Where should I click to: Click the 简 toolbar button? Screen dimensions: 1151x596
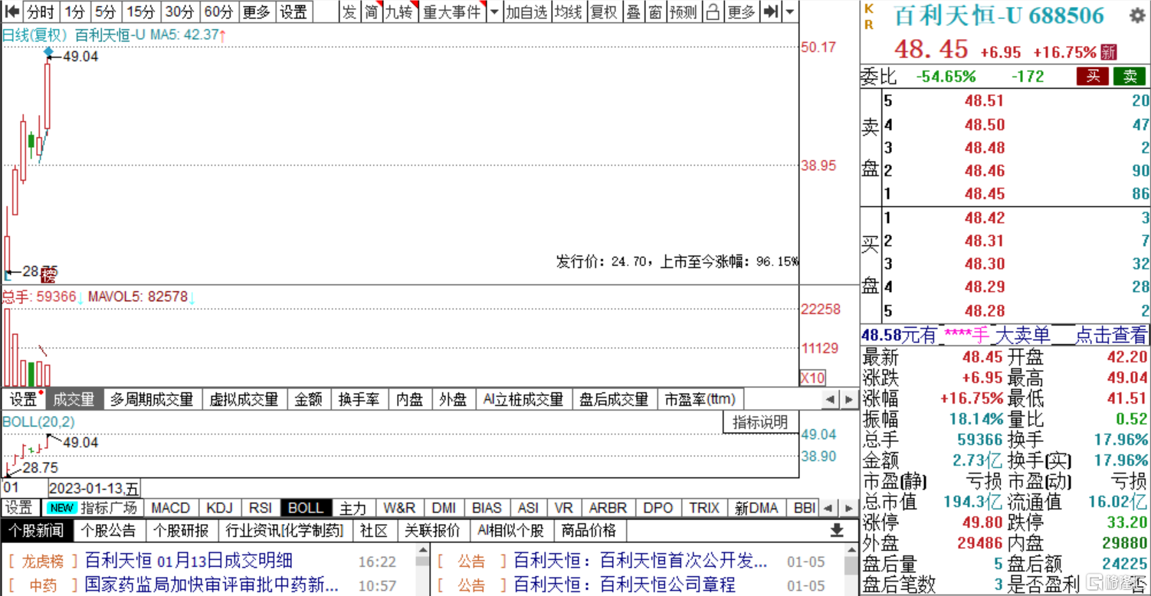(371, 11)
